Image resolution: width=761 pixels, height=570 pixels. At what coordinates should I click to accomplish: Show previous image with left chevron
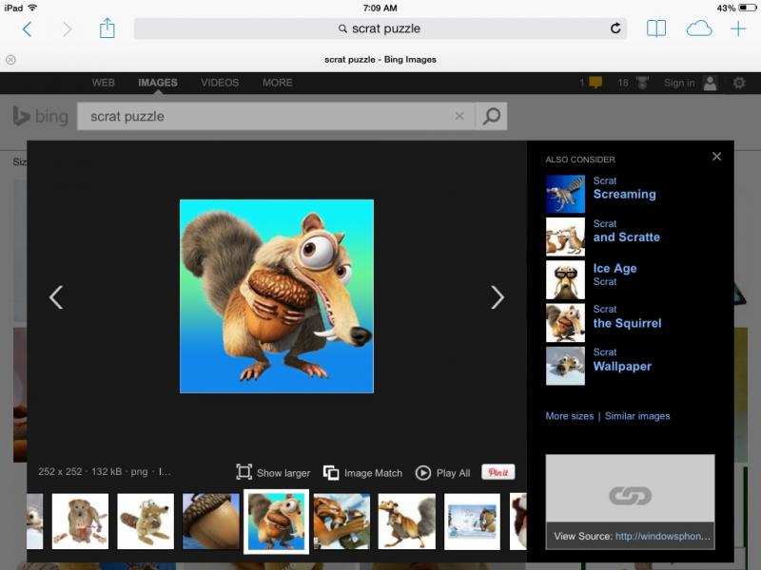56,297
